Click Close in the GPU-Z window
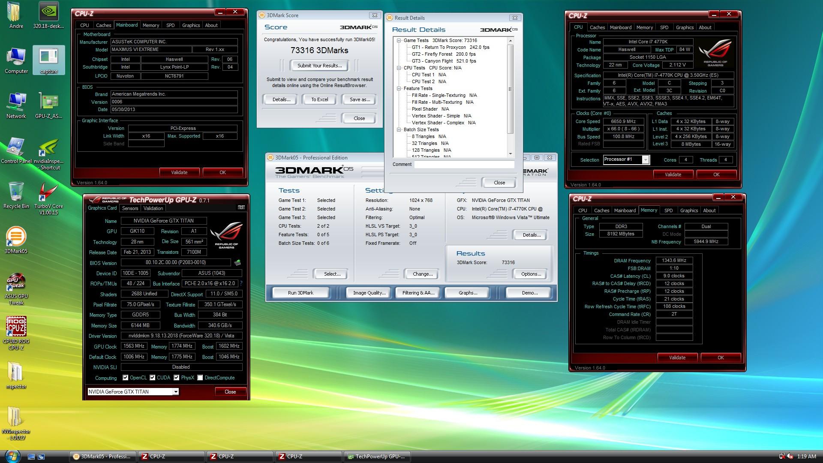 coord(230,392)
